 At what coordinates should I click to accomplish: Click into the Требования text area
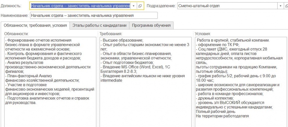[145, 107]
